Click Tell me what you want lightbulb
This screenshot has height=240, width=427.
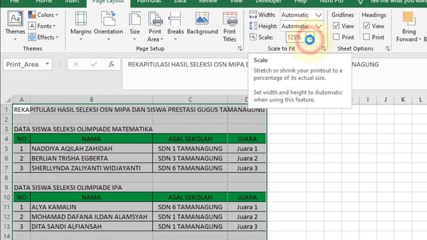[360, 2]
